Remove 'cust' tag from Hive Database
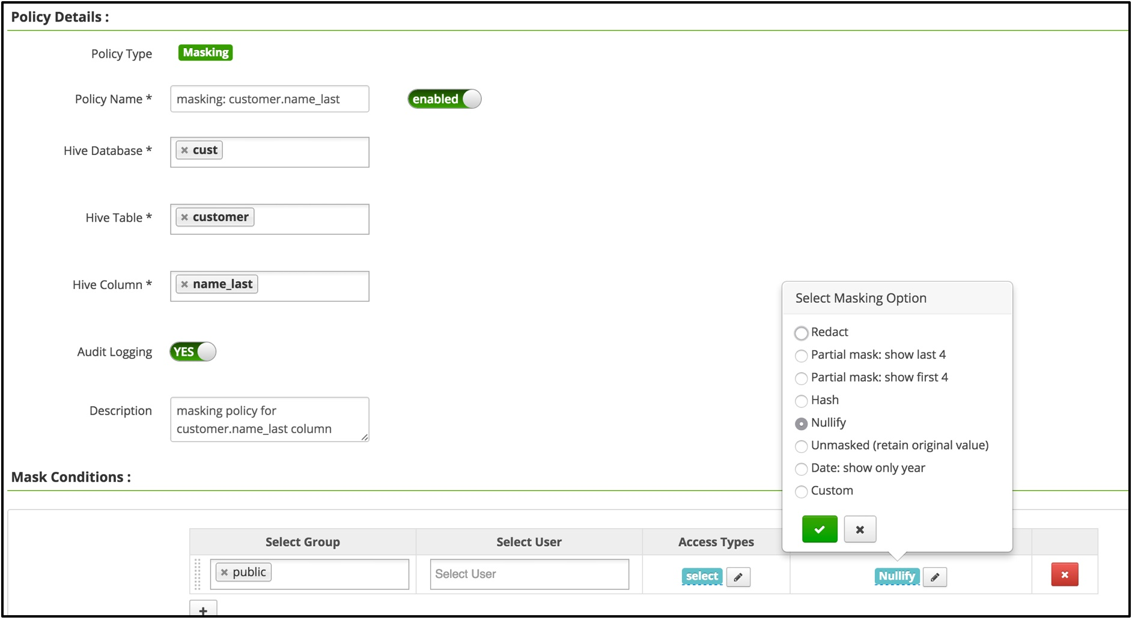The height and width of the screenshot is (620, 1132). [x=184, y=150]
